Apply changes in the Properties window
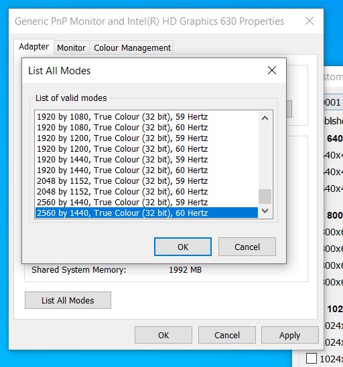This screenshot has width=343, height=367. pyautogui.click(x=290, y=335)
